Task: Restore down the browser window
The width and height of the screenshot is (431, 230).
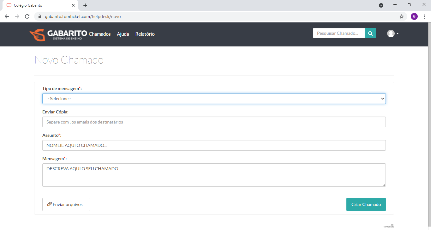Action: tap(410, 5)
